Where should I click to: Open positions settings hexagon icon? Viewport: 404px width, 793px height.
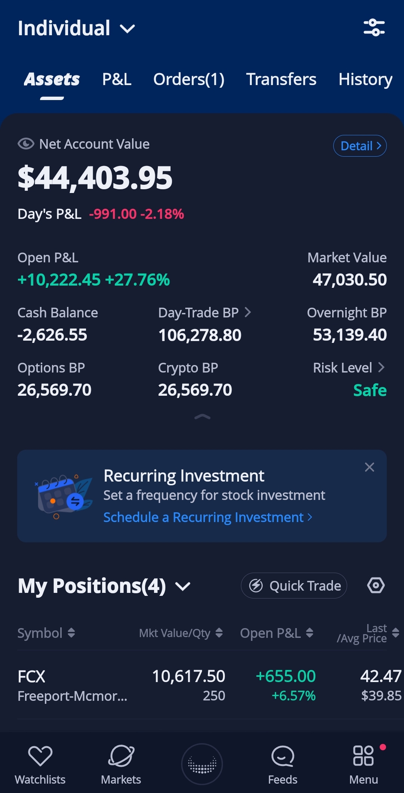pyautogui.click(x=376, y=585)
